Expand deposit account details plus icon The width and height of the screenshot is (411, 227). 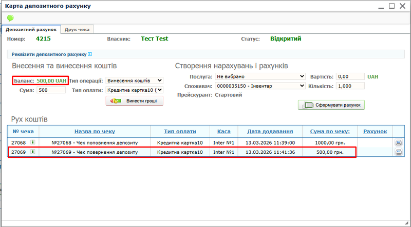89,54
